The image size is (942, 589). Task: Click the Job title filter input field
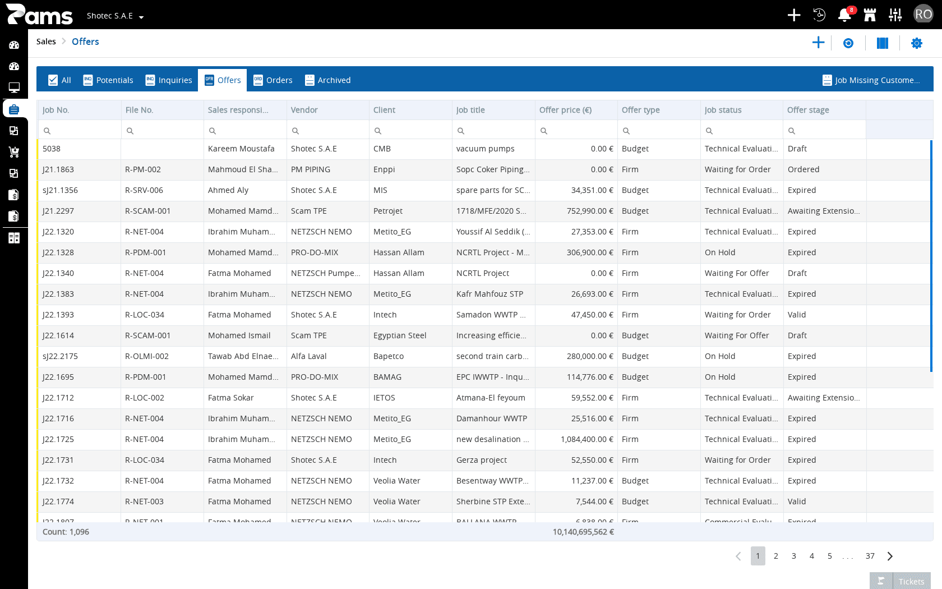coord(493,131)
